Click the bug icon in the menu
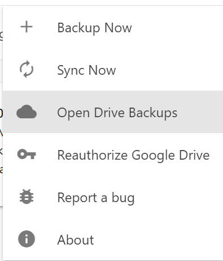Viewport: 223px width, 261px height. [x=27, y=196]
